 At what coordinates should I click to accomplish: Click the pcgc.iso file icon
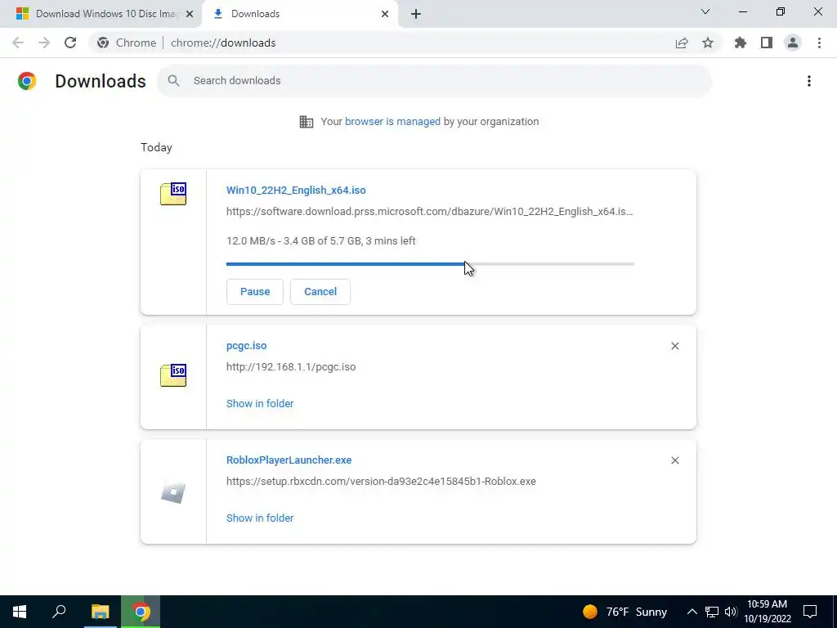pos(173,375)
